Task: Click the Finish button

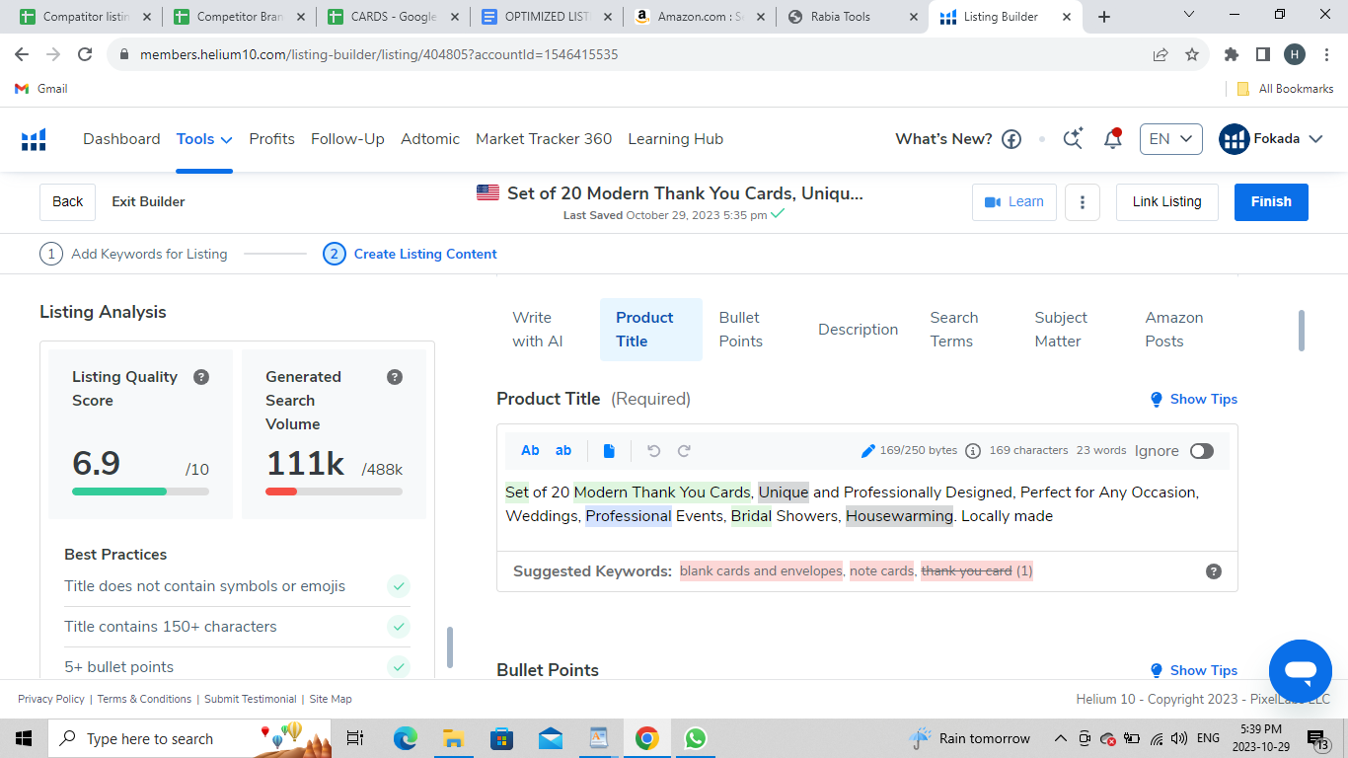Action: [1271, 201]
